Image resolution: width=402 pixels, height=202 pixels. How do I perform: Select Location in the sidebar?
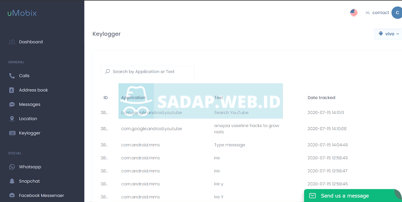point(28,119)
